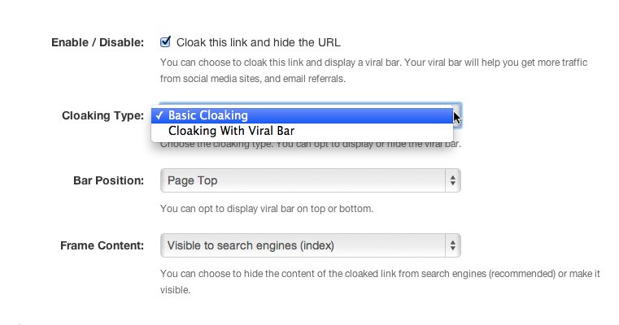The image size is (619, 325).
Task: Click the help text about top or bottom display
Action: pos(266,209)
